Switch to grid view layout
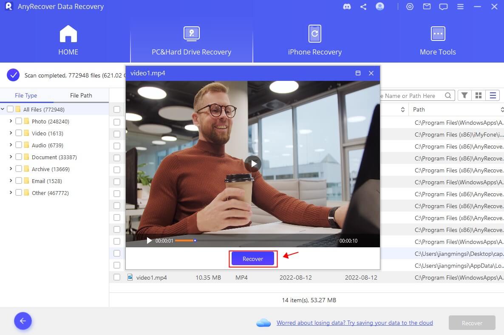 pyautogui.click(x=479, y=95)
